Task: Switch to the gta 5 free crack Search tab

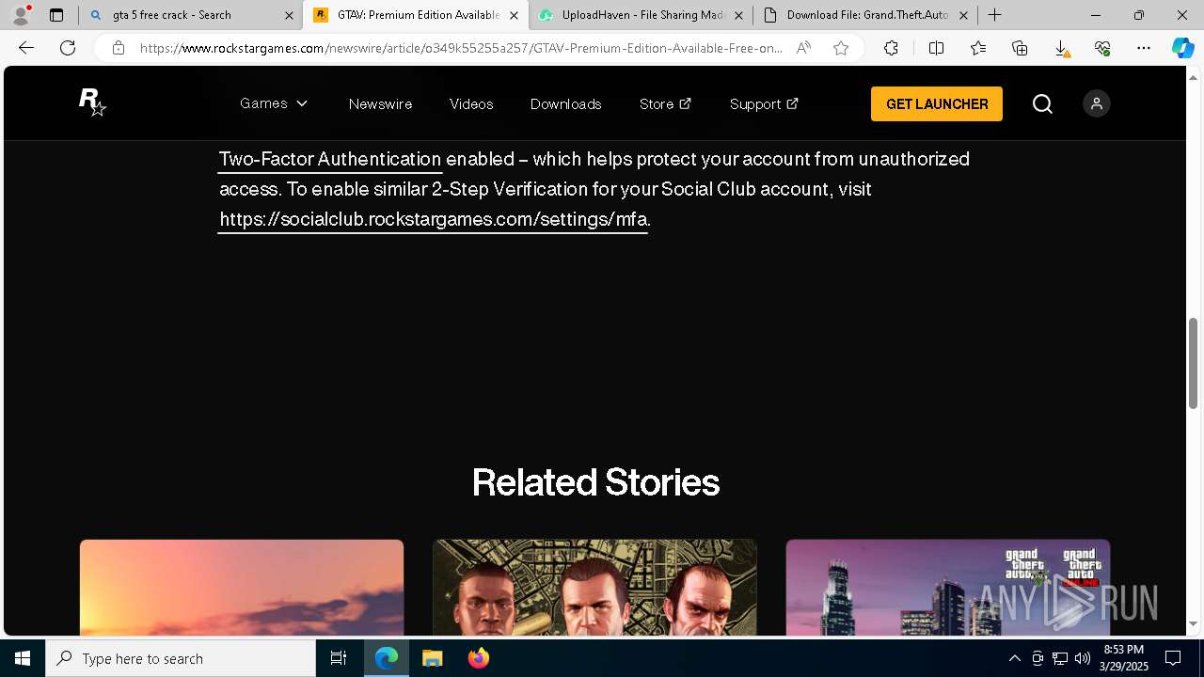Action: pos(189,15)
